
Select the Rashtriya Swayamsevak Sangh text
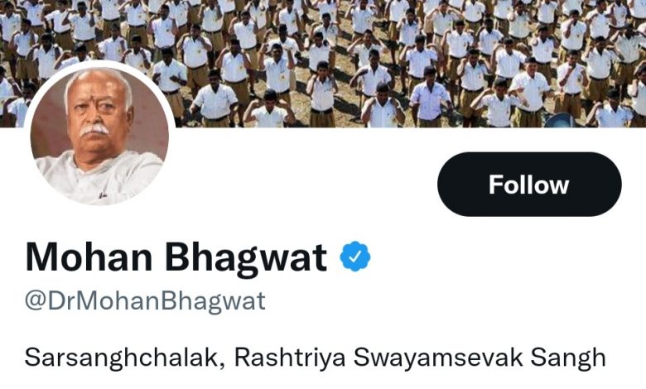[x=420, y=358]
